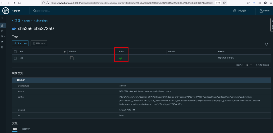Open the API explorer icon in the sidebar
273x133 pixels.
tap(2, 47)
